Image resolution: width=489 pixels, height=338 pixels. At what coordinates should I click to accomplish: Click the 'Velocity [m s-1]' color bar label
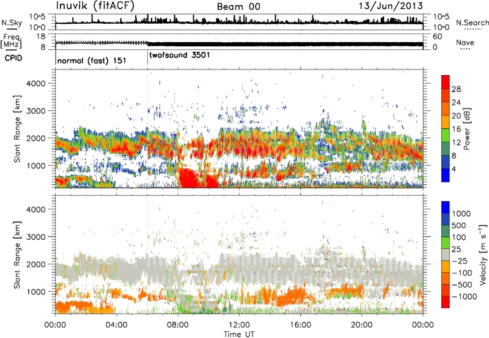(483, 254)
